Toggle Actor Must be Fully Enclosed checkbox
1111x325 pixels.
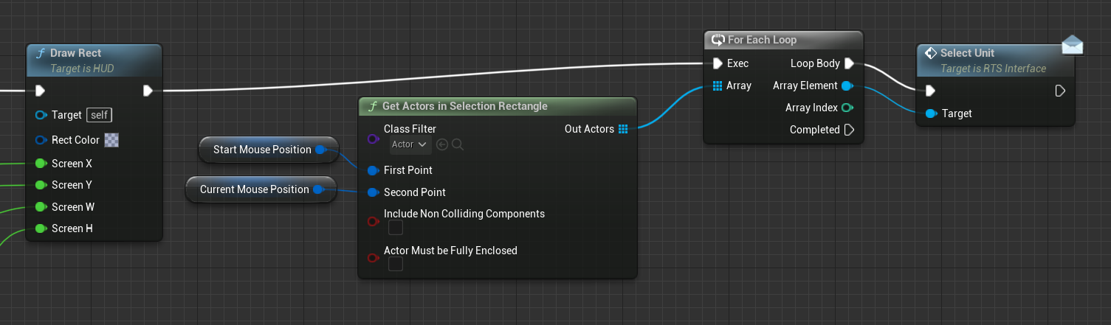[396, 264]
